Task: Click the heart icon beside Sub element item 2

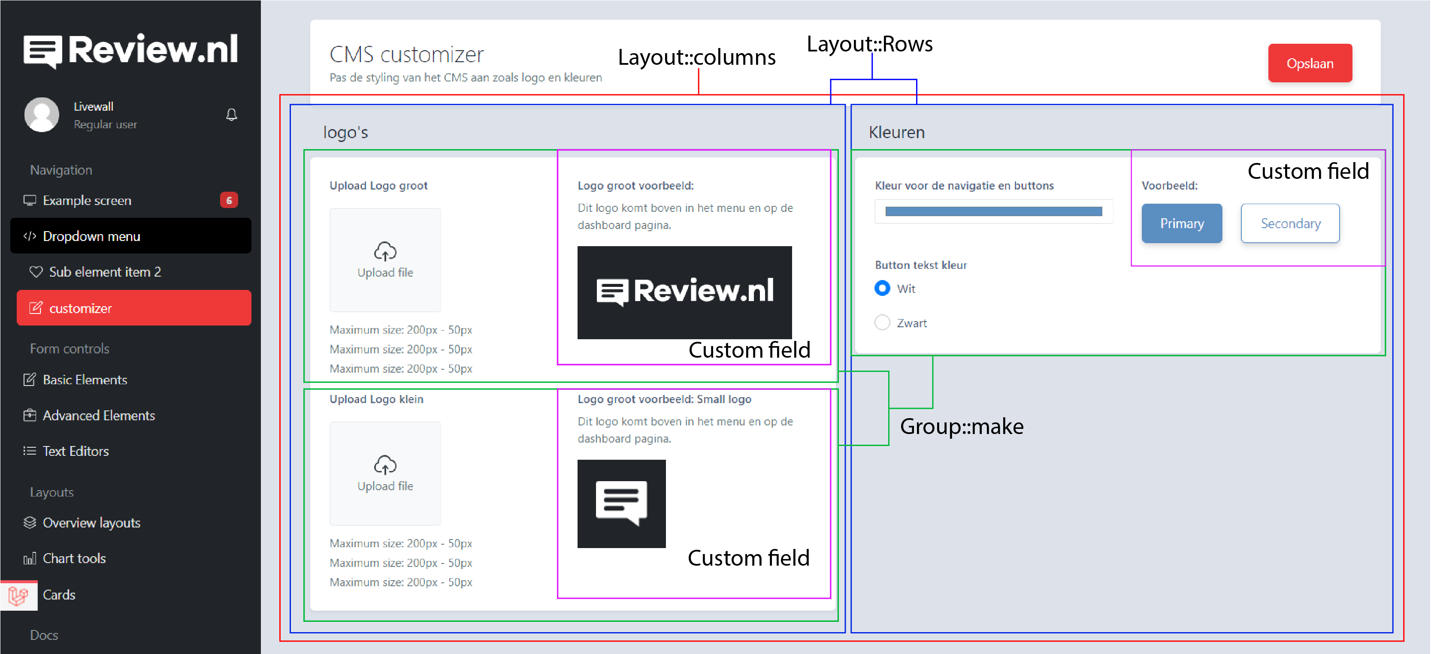Action: (36, 272)
